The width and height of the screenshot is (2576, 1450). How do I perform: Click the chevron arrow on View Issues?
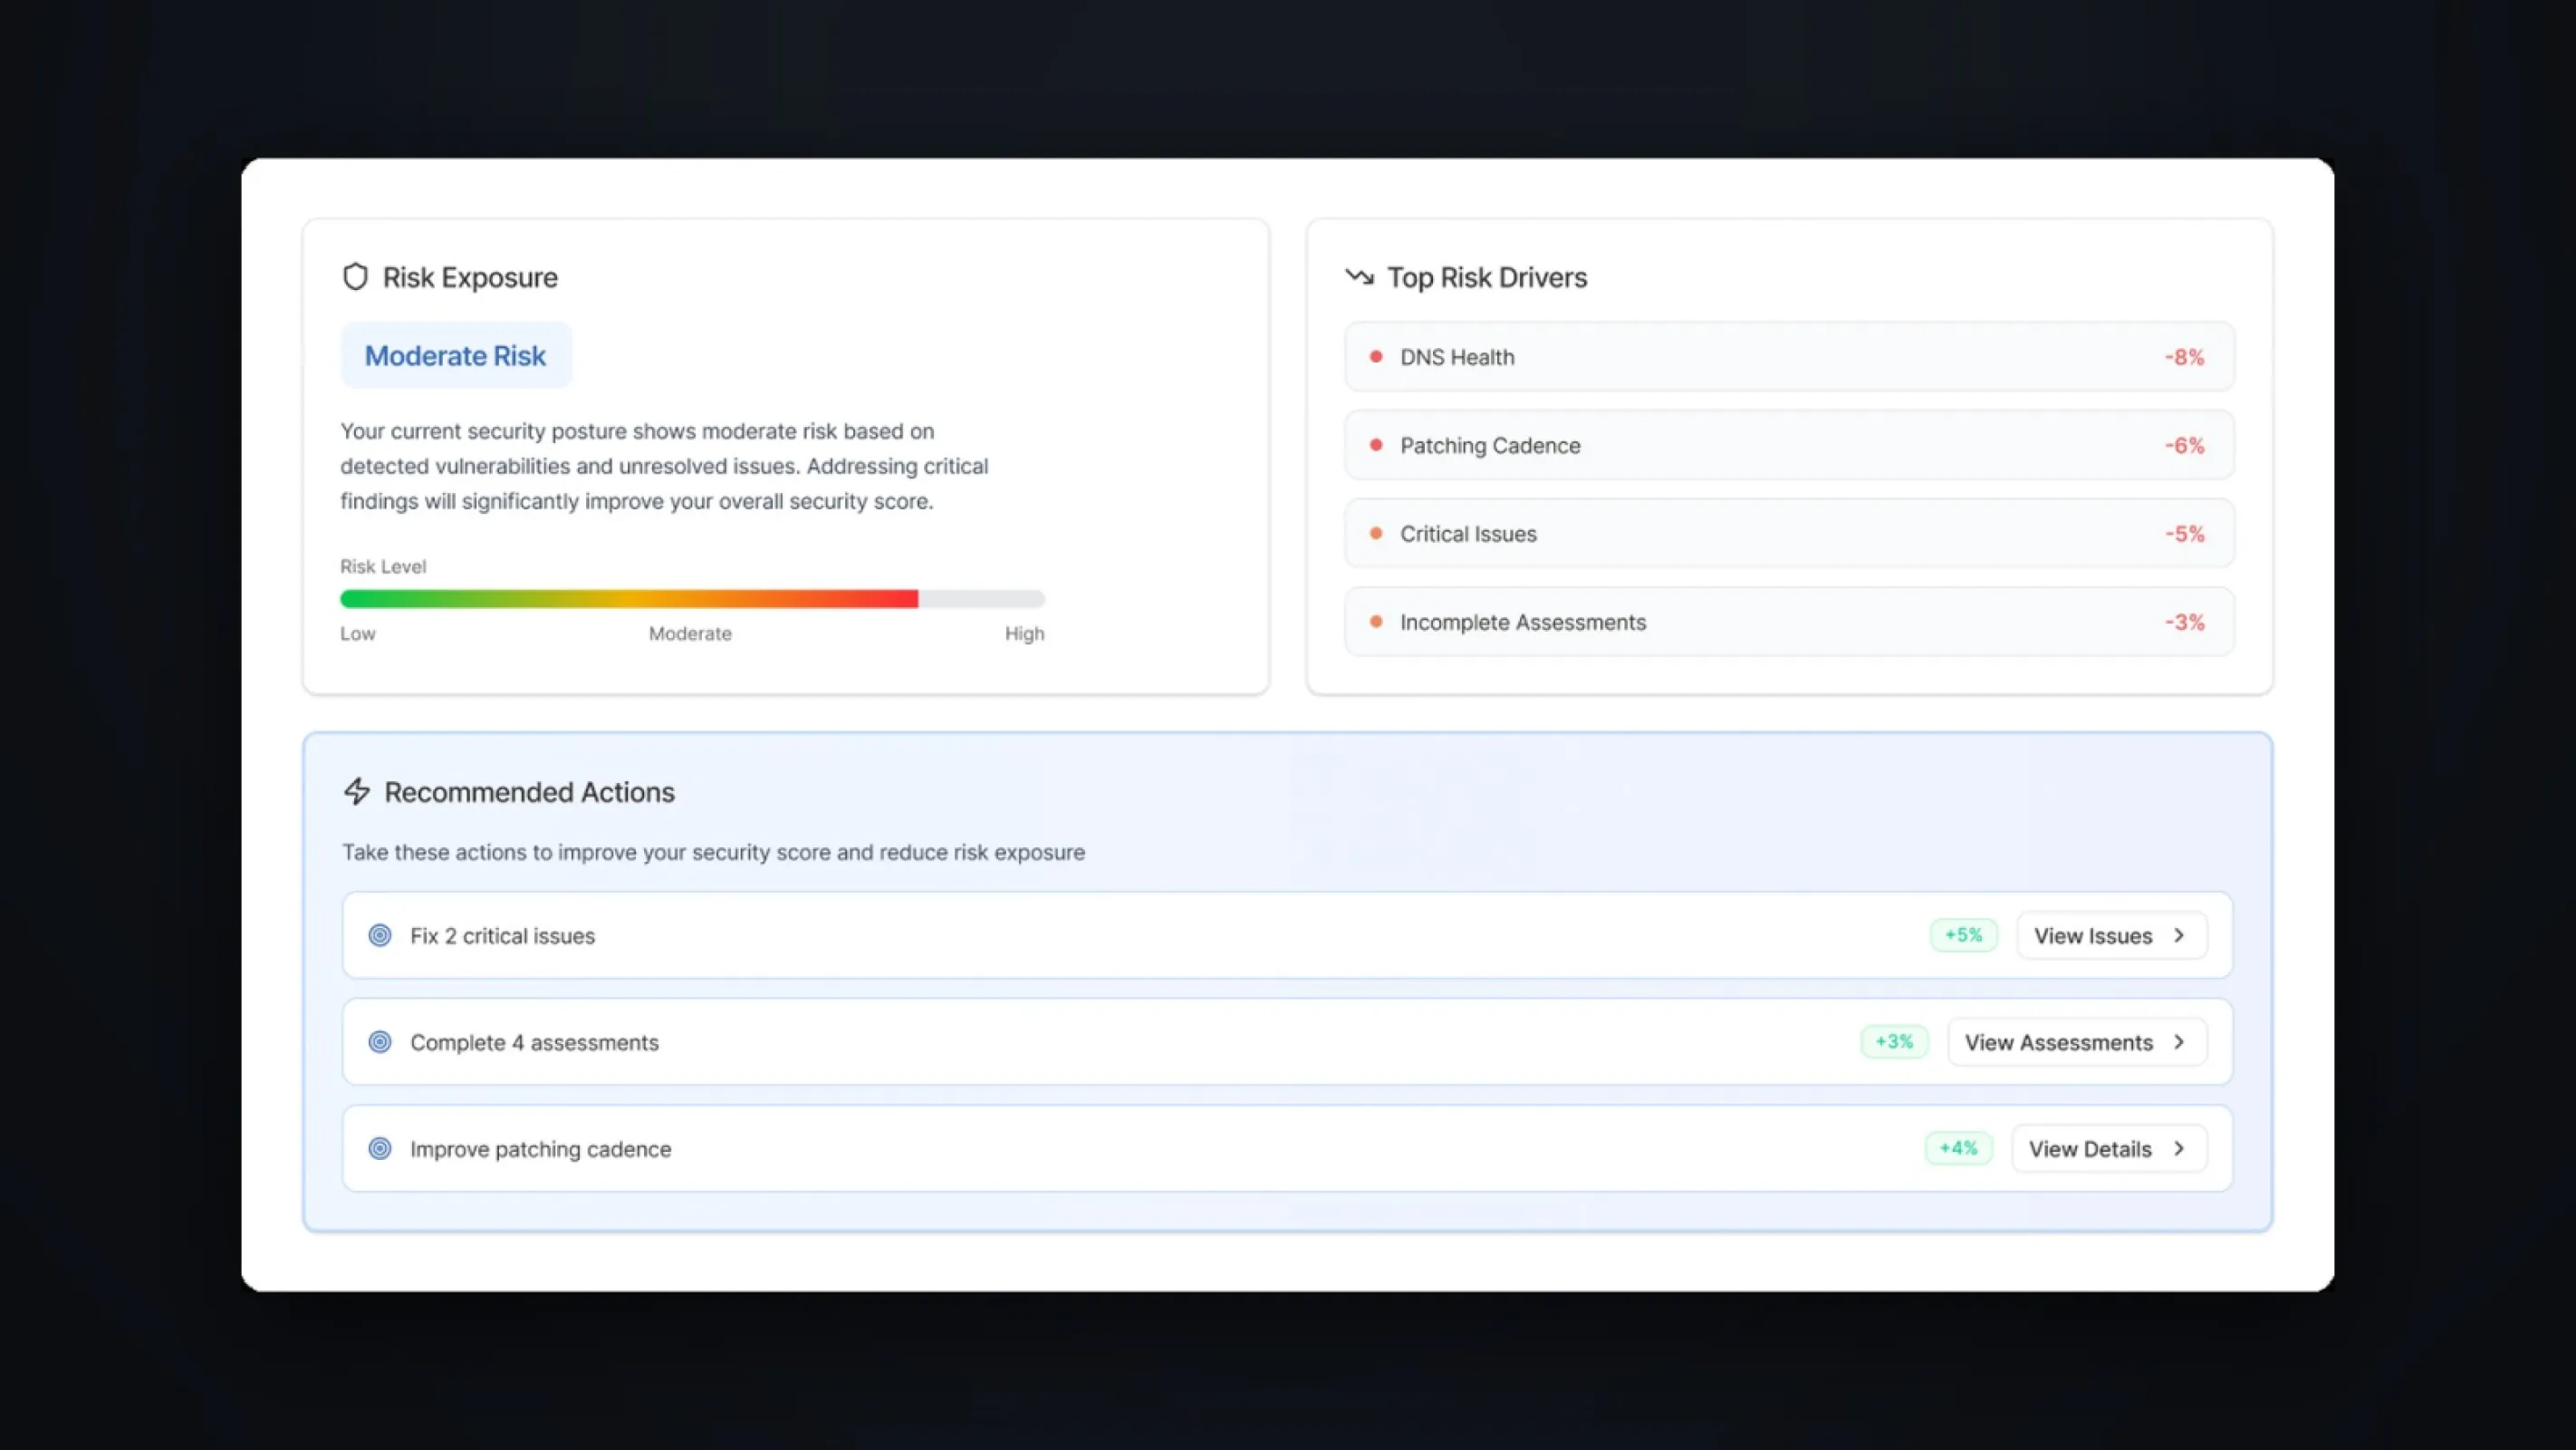(2179, 935)
